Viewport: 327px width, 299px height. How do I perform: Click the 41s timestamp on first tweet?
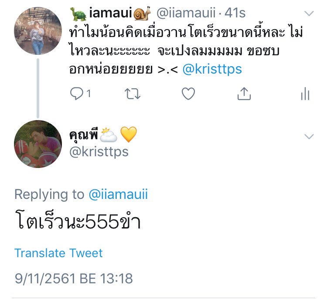click(x=235, y=13)
